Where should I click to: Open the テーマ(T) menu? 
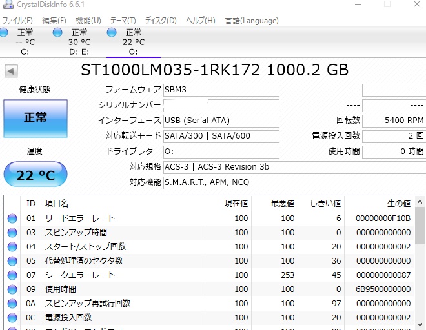(x=123, y=21)
